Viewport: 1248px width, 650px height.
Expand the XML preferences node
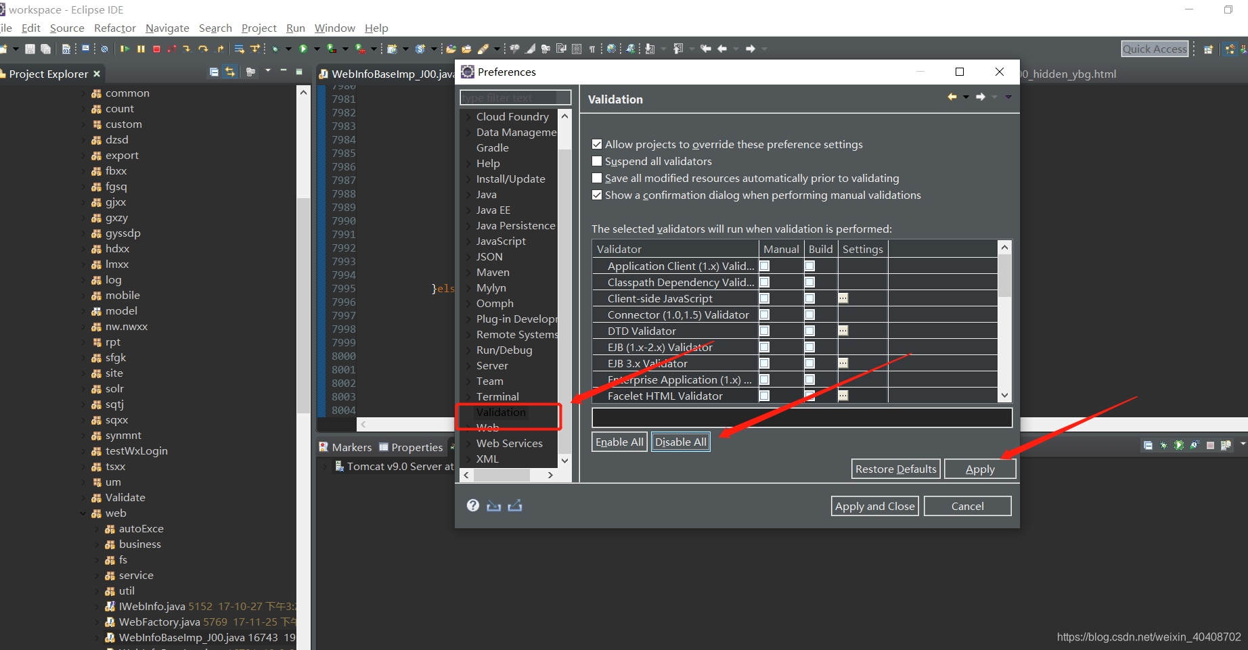click(x=468, y=459)
